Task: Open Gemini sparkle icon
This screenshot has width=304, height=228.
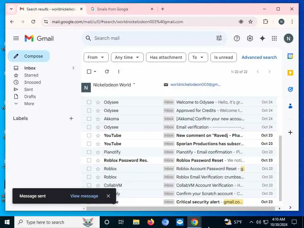Action: tap(262, 38)
